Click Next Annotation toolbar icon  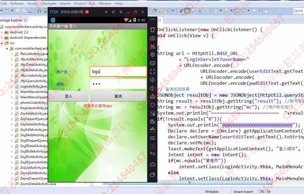click(x=215, y=11)
